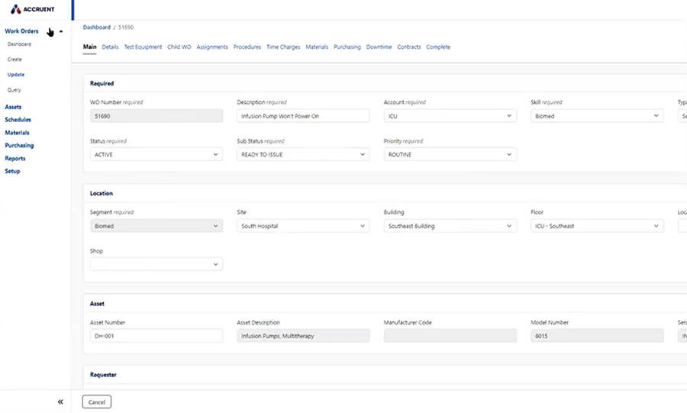Viewport: 687px width, 413px height.
Task: Click the Asset Number field DH-001
Action: point(156,336)
